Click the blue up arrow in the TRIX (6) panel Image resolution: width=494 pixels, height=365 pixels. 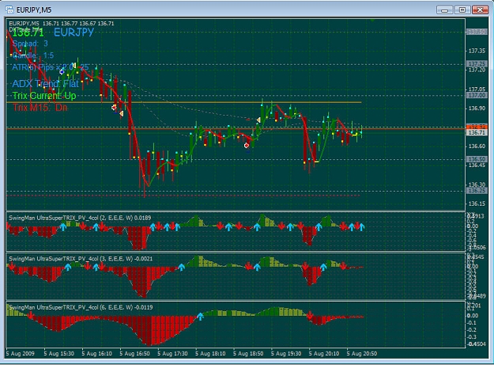point(200,317)
